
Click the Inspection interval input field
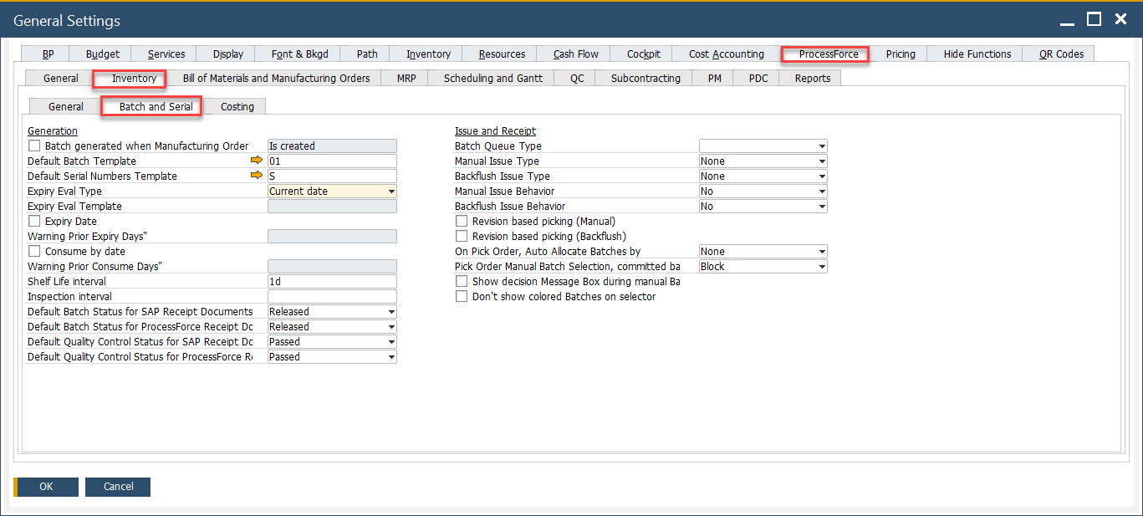(331, 297)
